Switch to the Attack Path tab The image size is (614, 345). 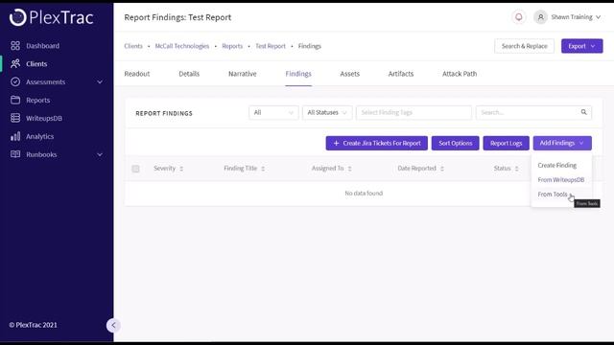coord(460,74)
